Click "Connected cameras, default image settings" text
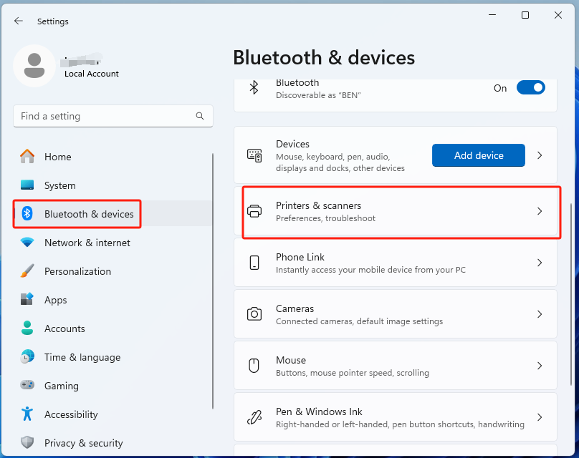 coord(359,321)
